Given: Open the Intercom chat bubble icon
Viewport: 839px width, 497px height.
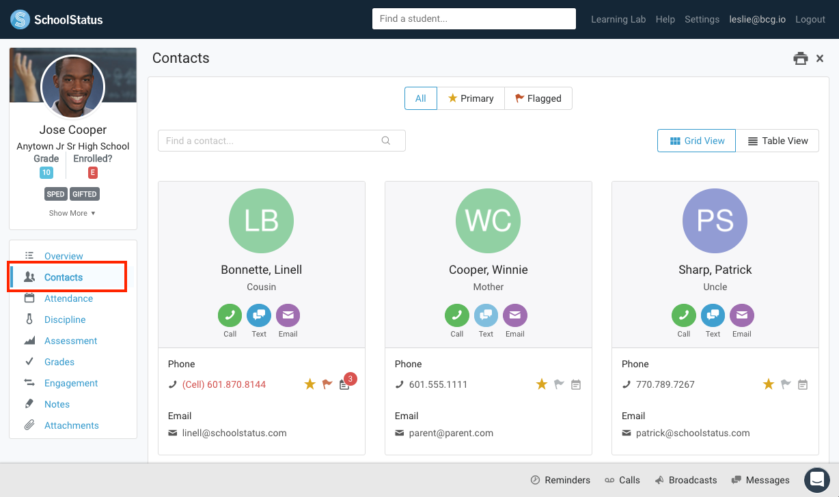Looking at the screenshot, I should coord(816,480).
